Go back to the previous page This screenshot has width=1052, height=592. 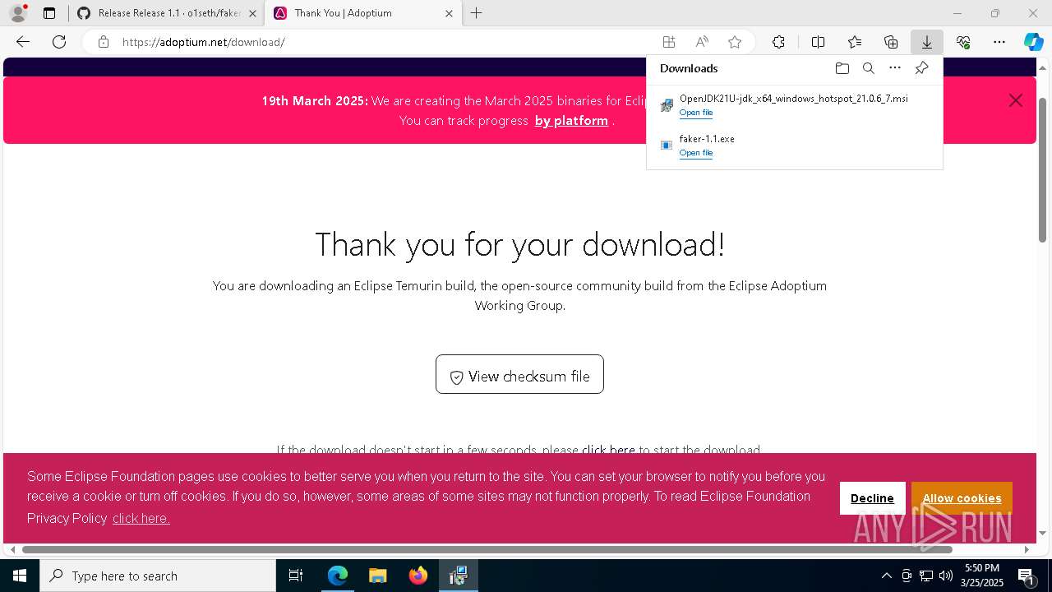(23, 42)
